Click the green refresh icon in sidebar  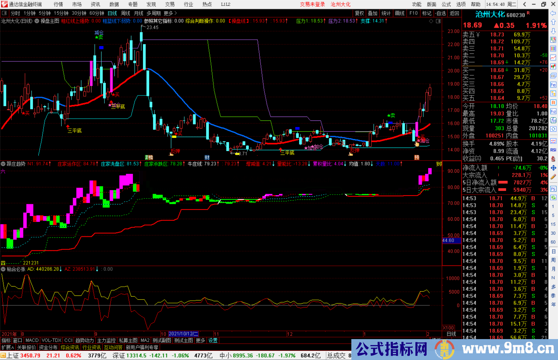553,198
